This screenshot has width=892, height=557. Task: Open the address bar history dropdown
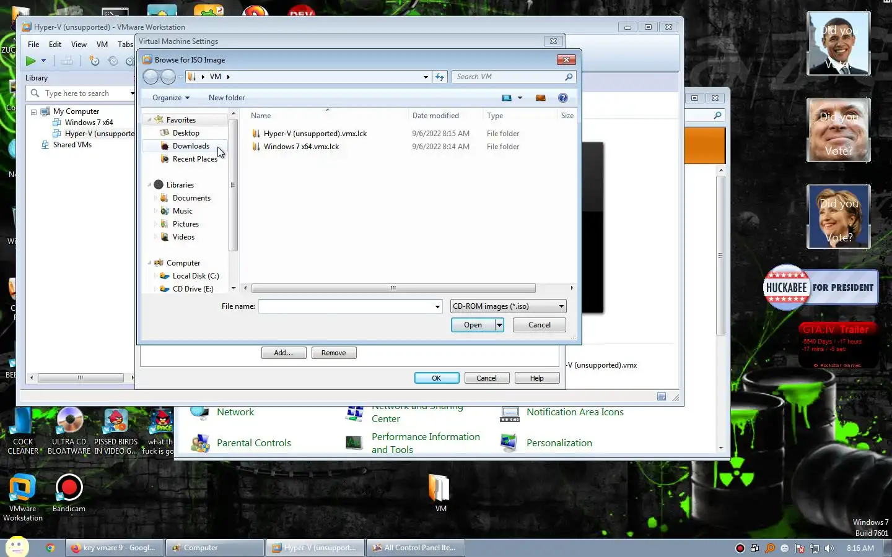coord(426,77)
